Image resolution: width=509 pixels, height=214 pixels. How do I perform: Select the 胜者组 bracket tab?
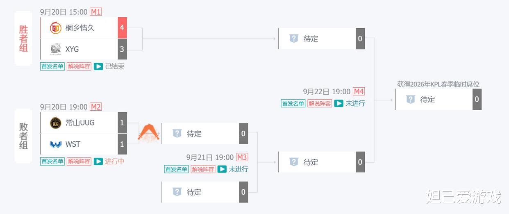(x=23, y=39)
